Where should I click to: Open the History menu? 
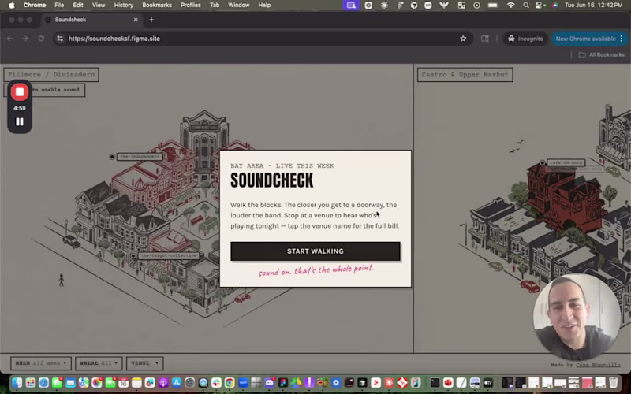[x=124, y=6]
